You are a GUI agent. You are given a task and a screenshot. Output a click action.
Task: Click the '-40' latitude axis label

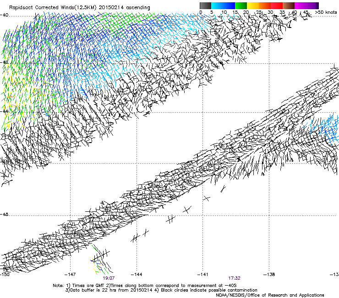(4, 15)
